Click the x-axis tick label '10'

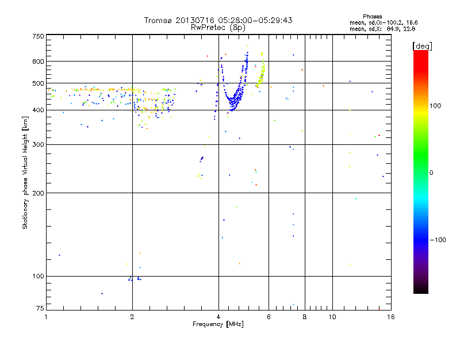tap(332, 317)
